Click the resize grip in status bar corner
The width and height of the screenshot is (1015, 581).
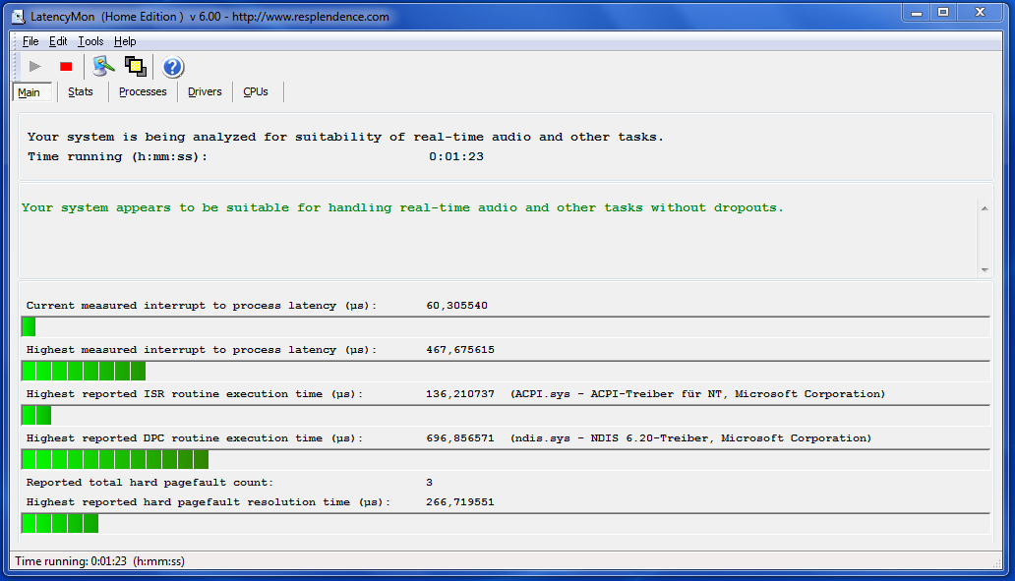tap(997, 563)
